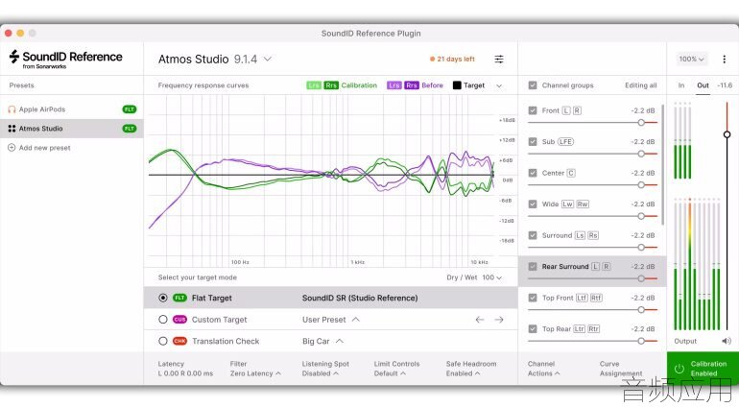The height and width of the screenshot is (408, 739).
Task: Click the Apple AirPods headphones icon
Action: 12,109
